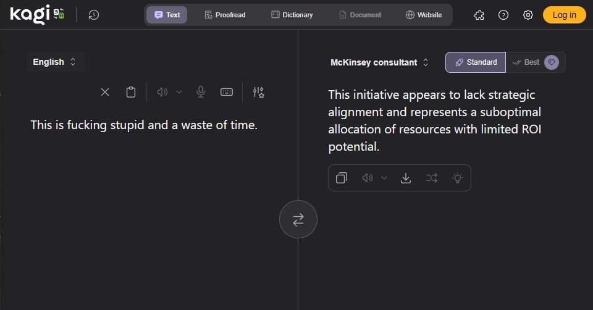Paste from clipboard icon in source toolbar
Viewport: 593px width, 310px height.
pos(131,92)
